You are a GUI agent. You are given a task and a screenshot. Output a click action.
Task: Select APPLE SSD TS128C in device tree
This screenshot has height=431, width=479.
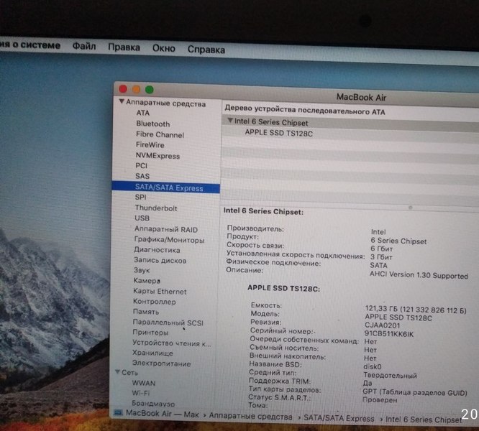(278, 133)
